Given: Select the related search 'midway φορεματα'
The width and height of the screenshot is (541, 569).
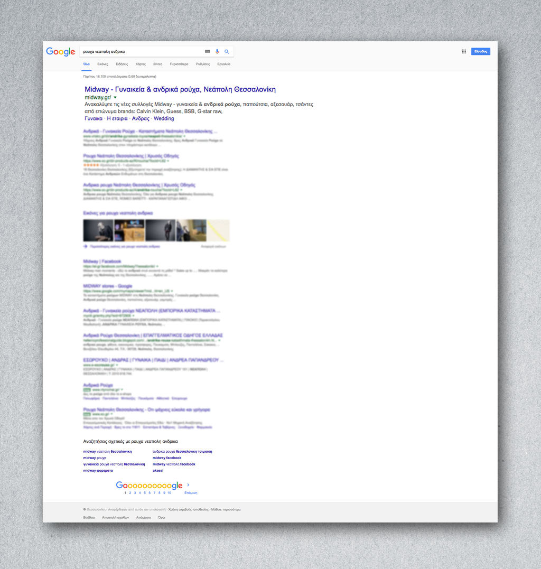Looking at the screenshot, I should pyautogui.click(x=98, y=470).
